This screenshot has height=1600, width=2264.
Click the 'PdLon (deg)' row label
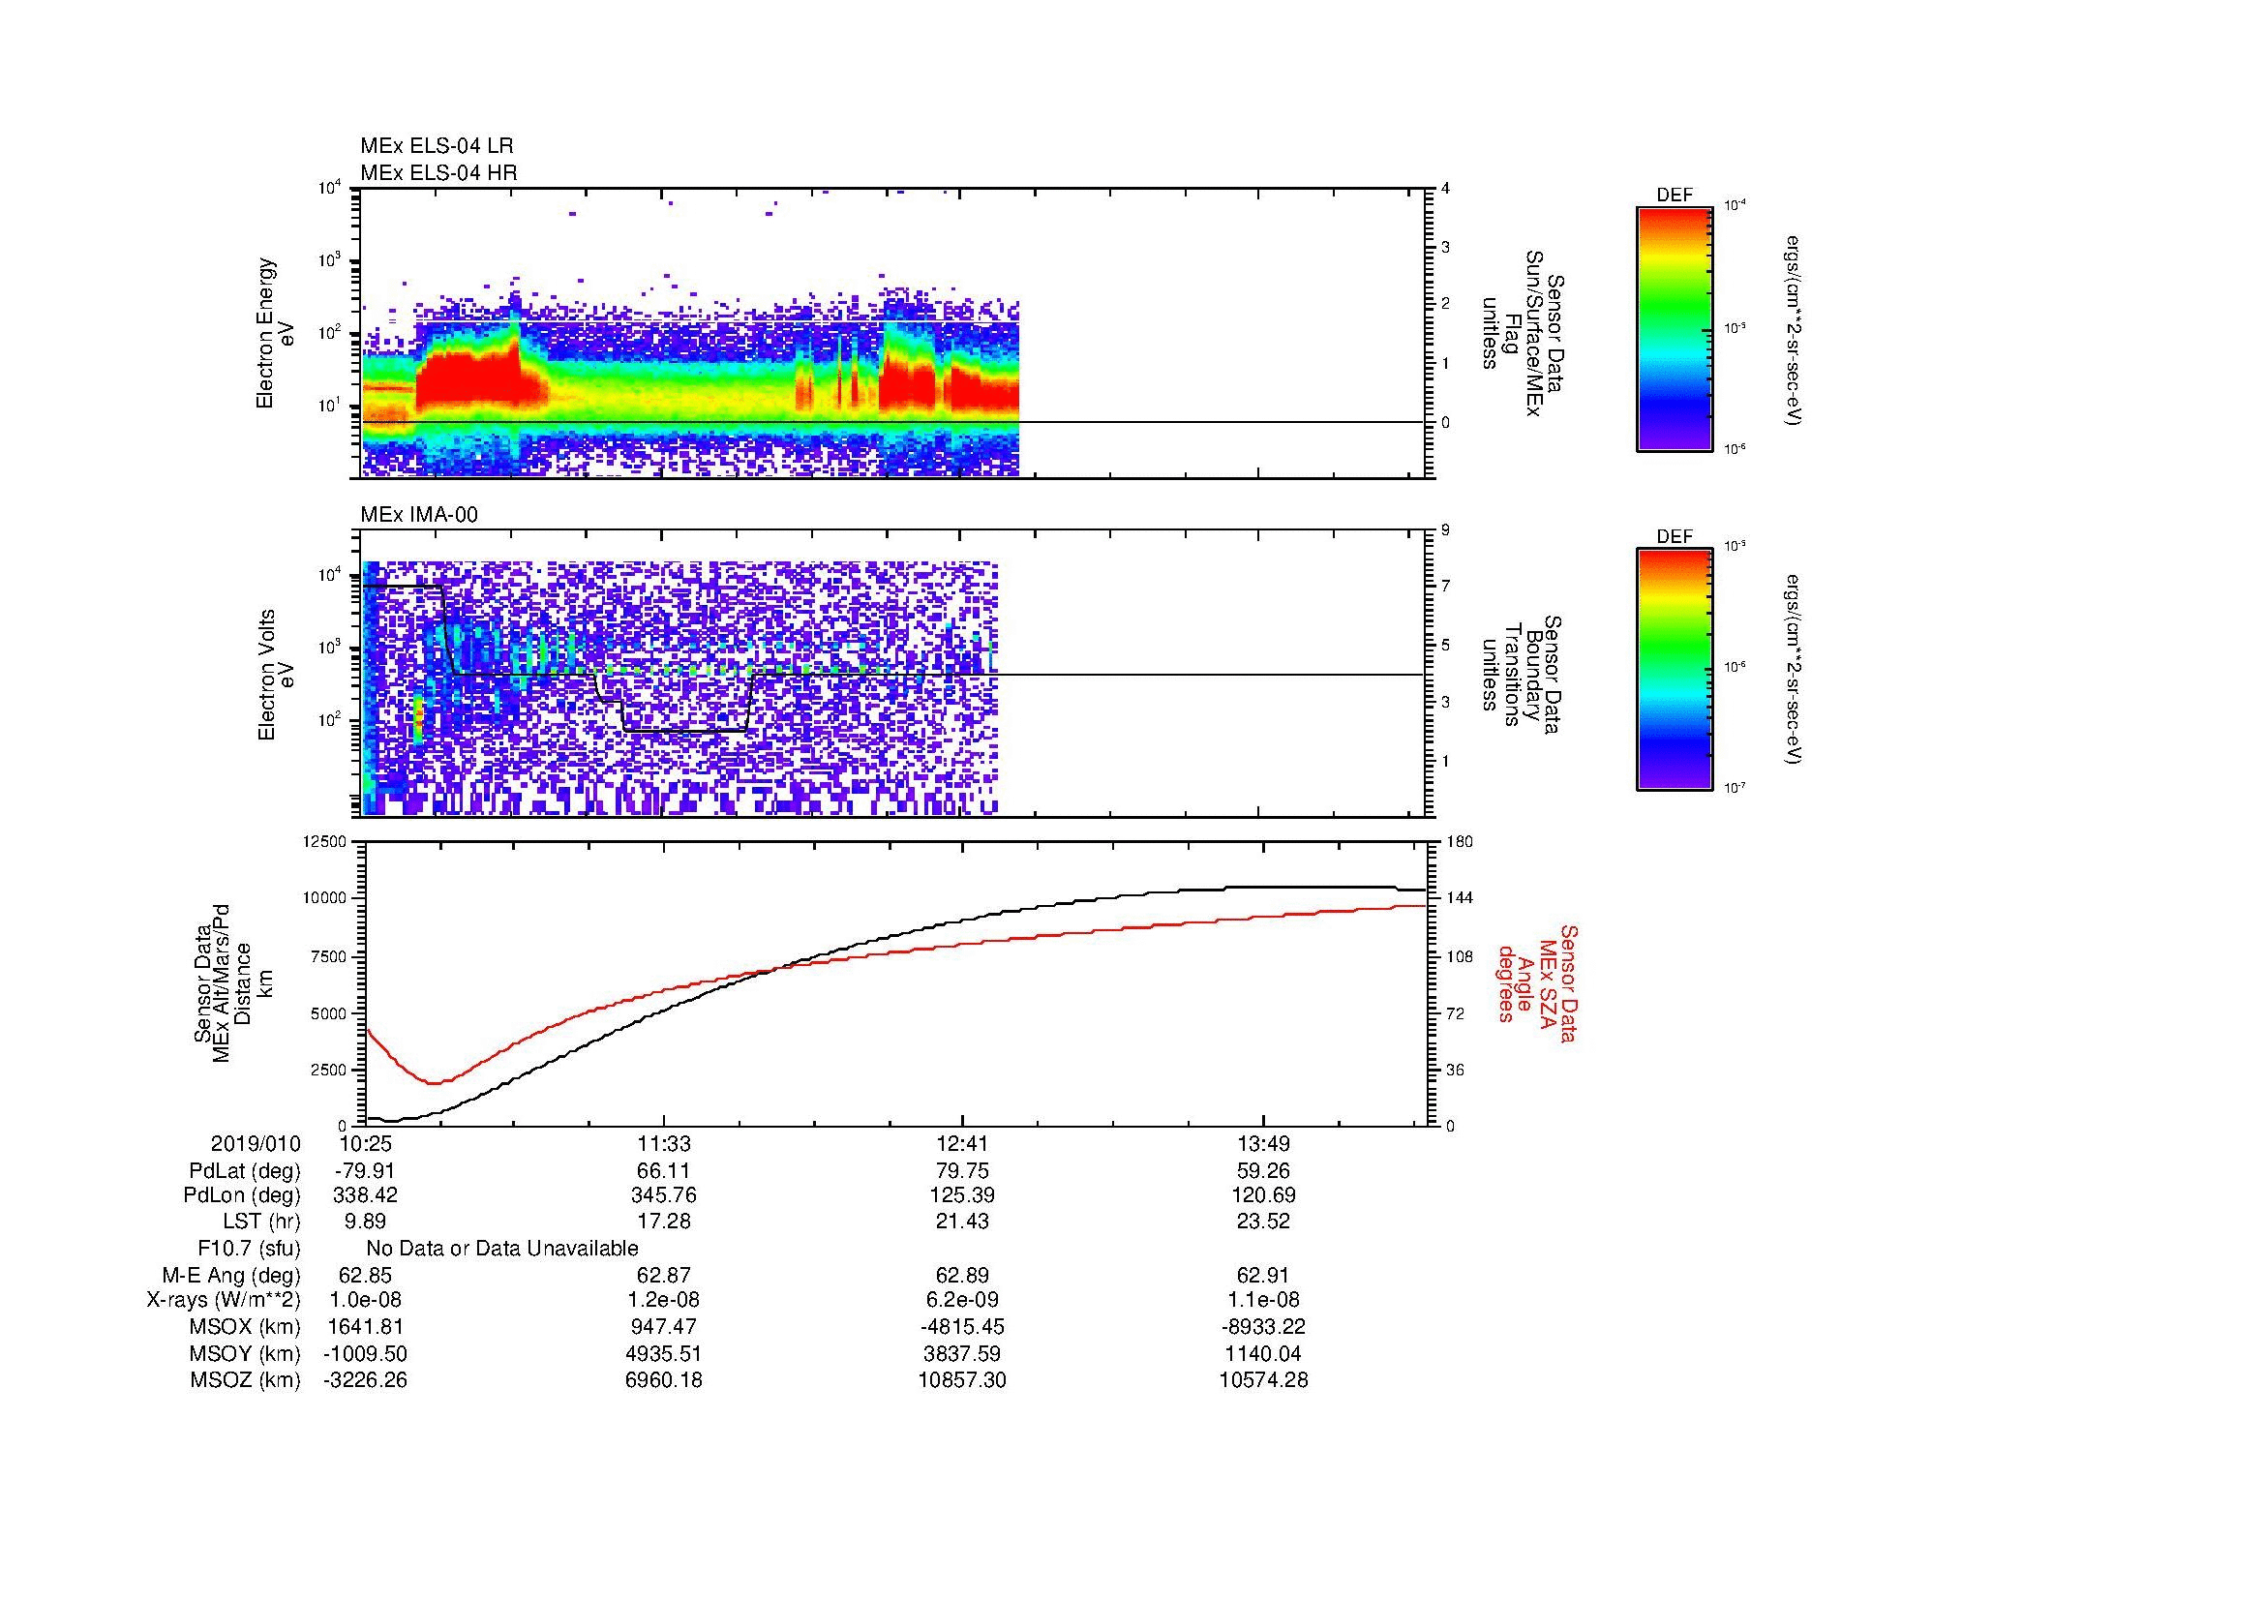(x=242, y=1195)
